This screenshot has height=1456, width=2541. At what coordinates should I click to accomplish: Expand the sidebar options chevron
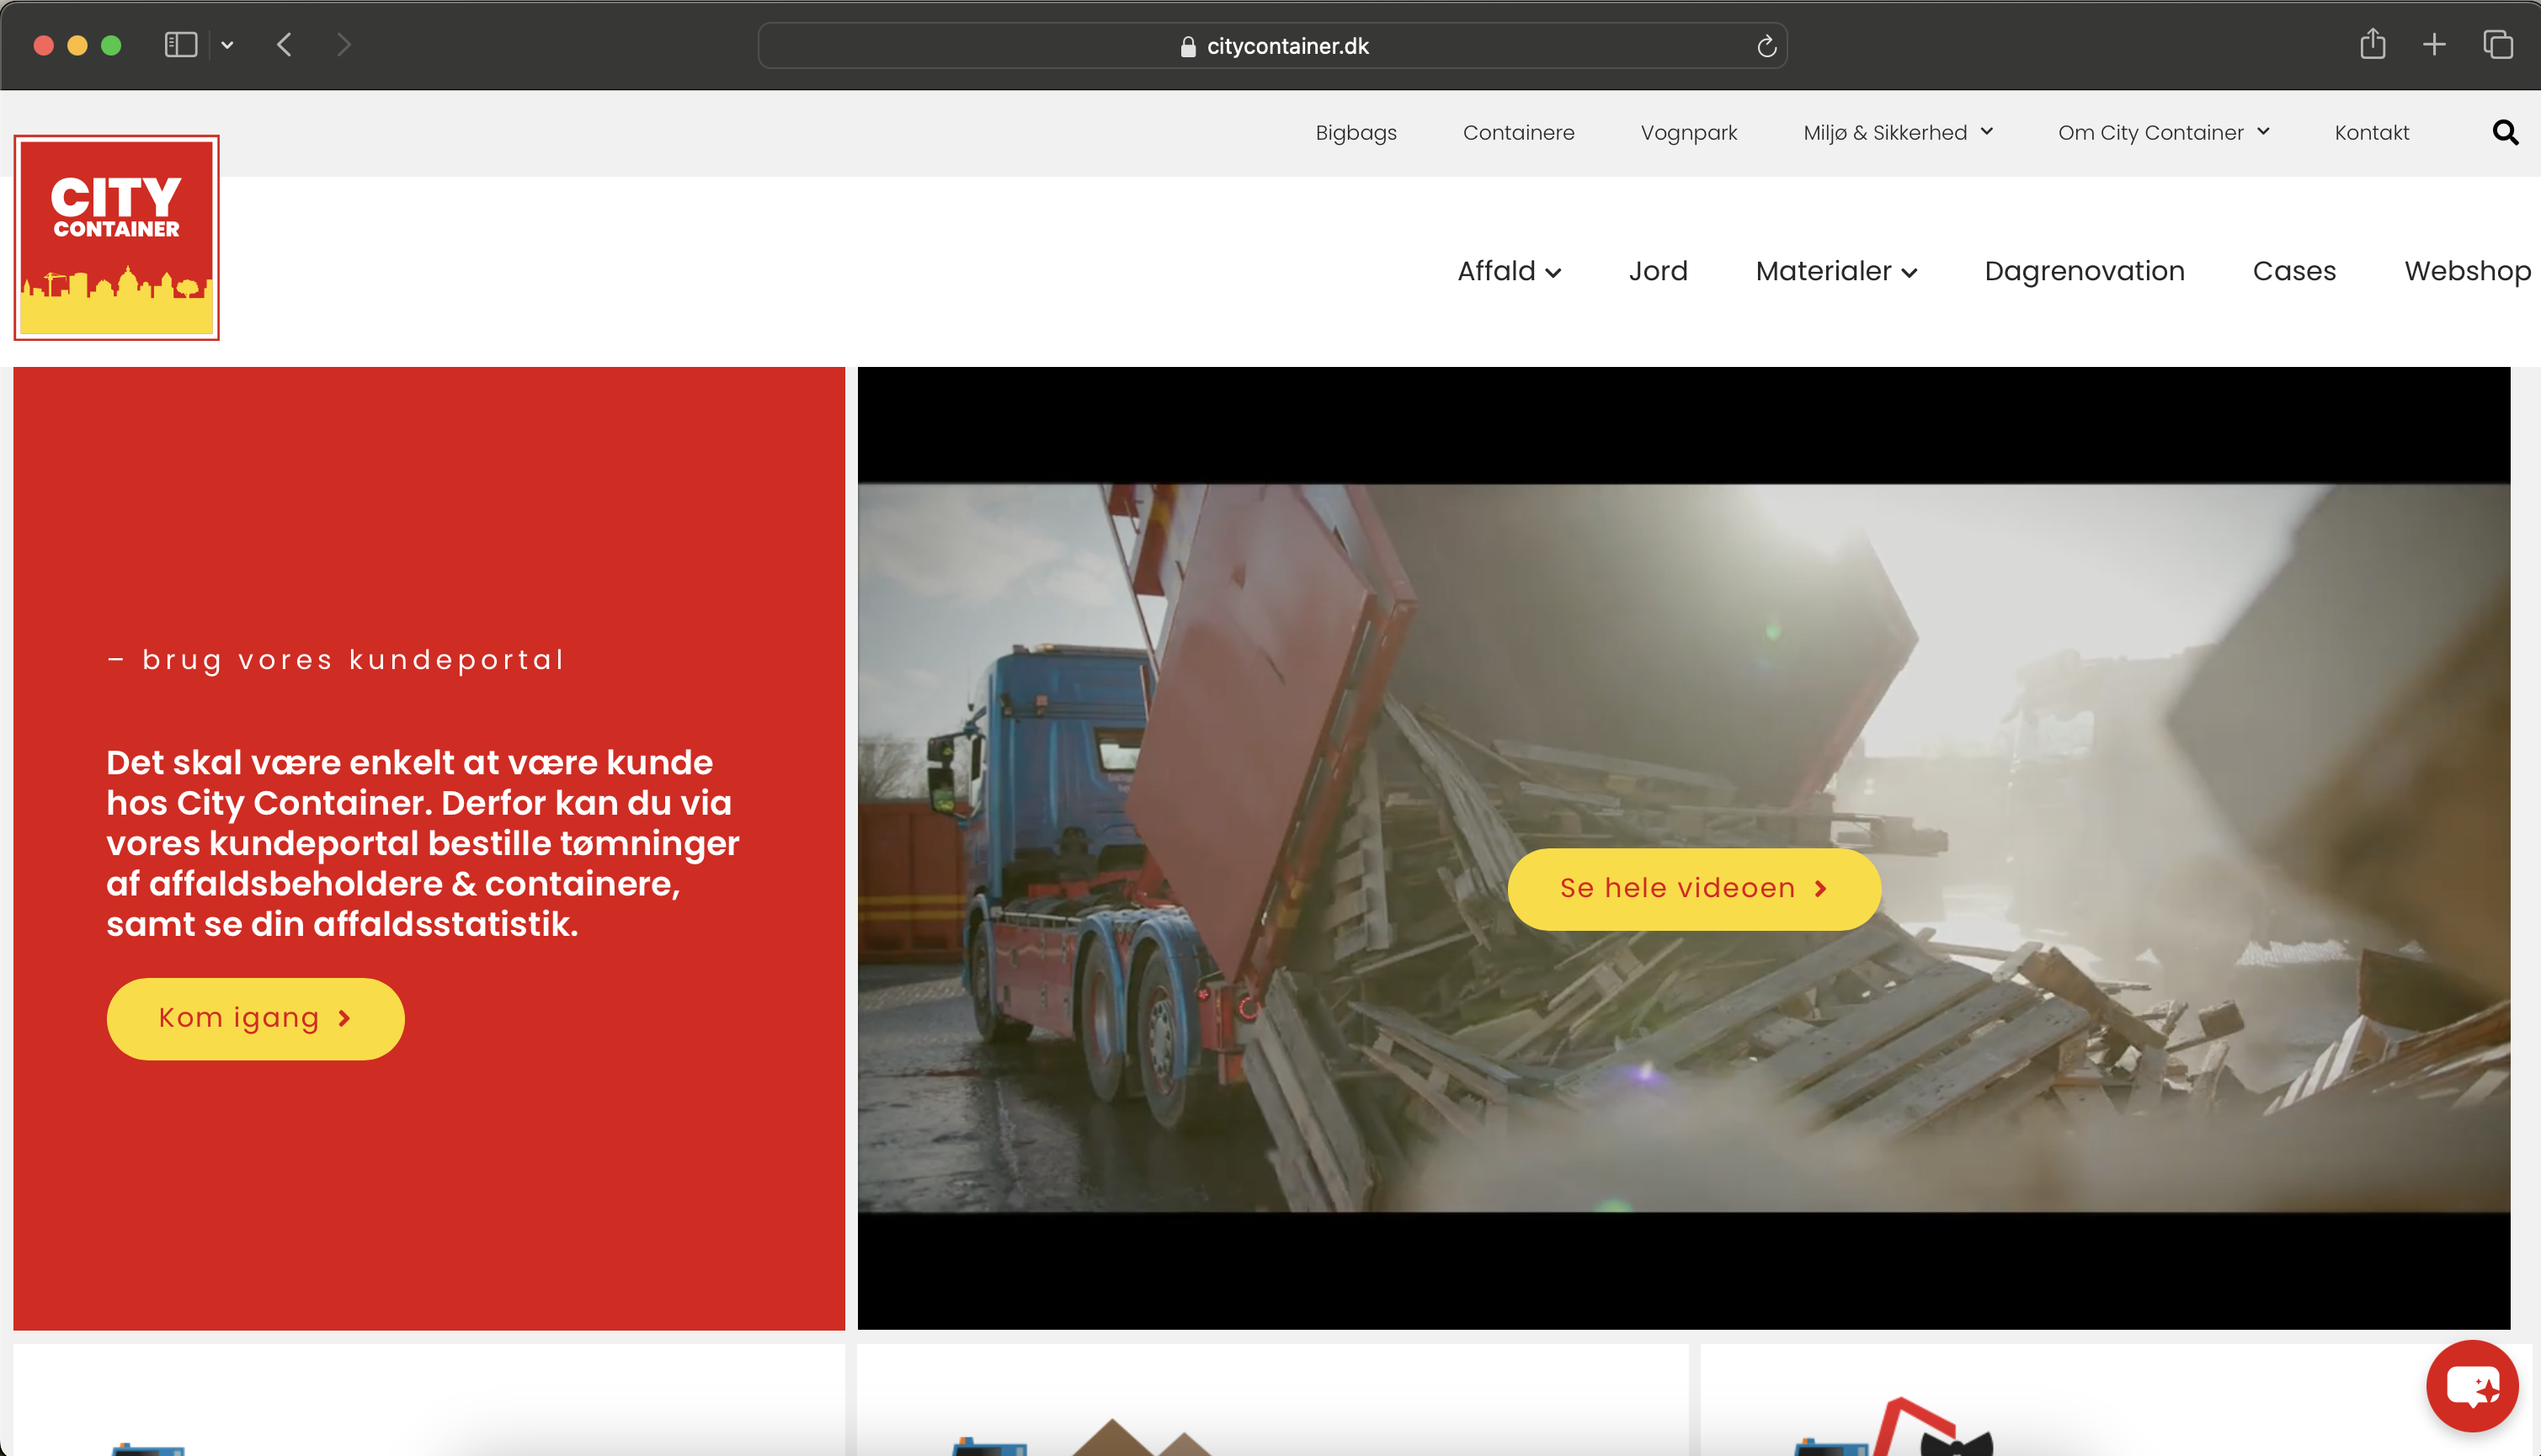pyautogui.click(x=227, y=45)
